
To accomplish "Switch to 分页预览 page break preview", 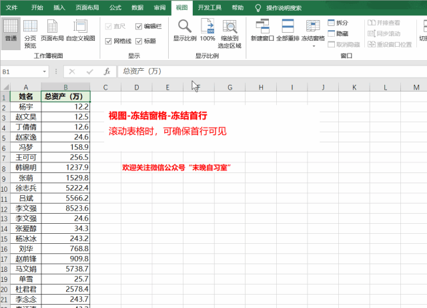I will tap(30, 33).
